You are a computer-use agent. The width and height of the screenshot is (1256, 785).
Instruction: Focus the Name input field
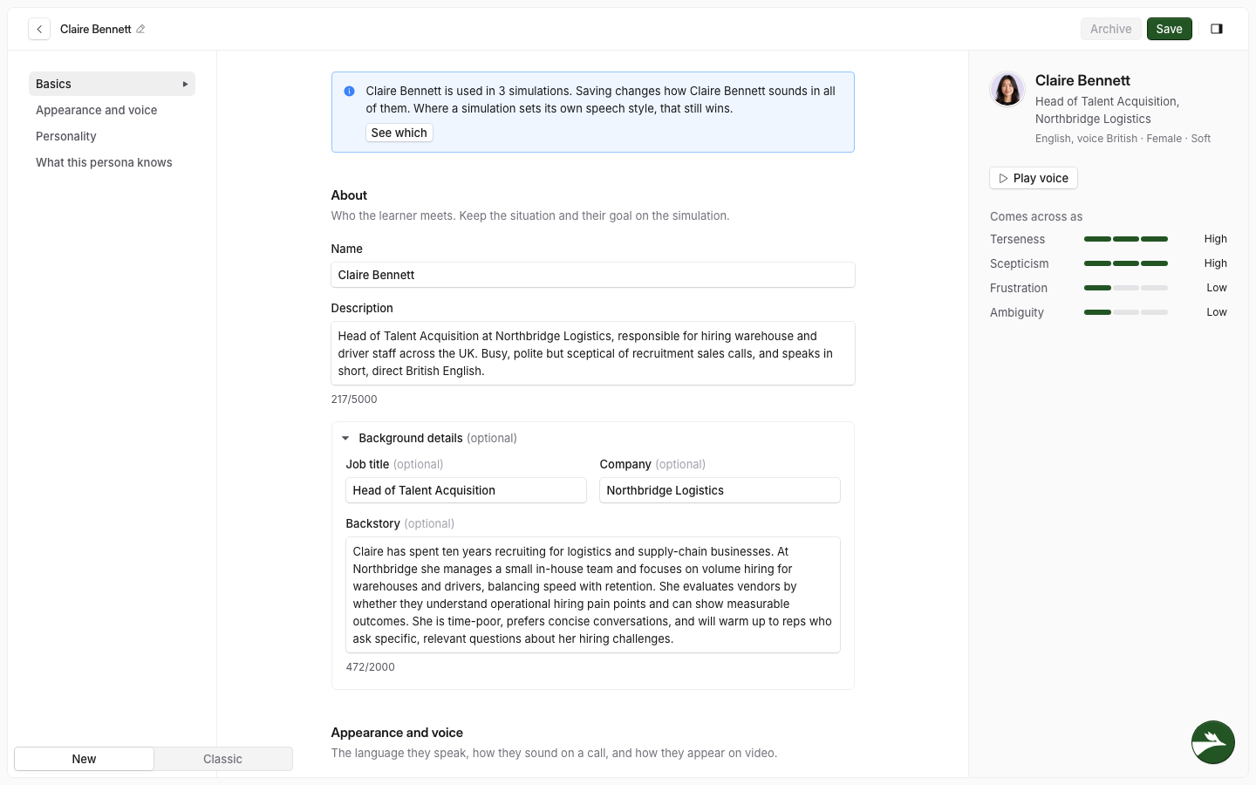tap(593, 275)
